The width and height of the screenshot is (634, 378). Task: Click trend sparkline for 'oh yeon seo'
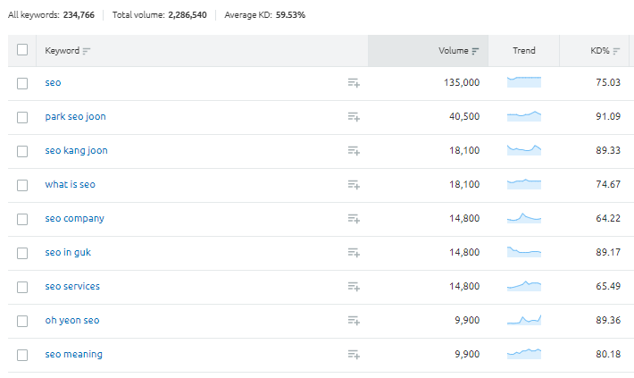click(x=524, y=320)
